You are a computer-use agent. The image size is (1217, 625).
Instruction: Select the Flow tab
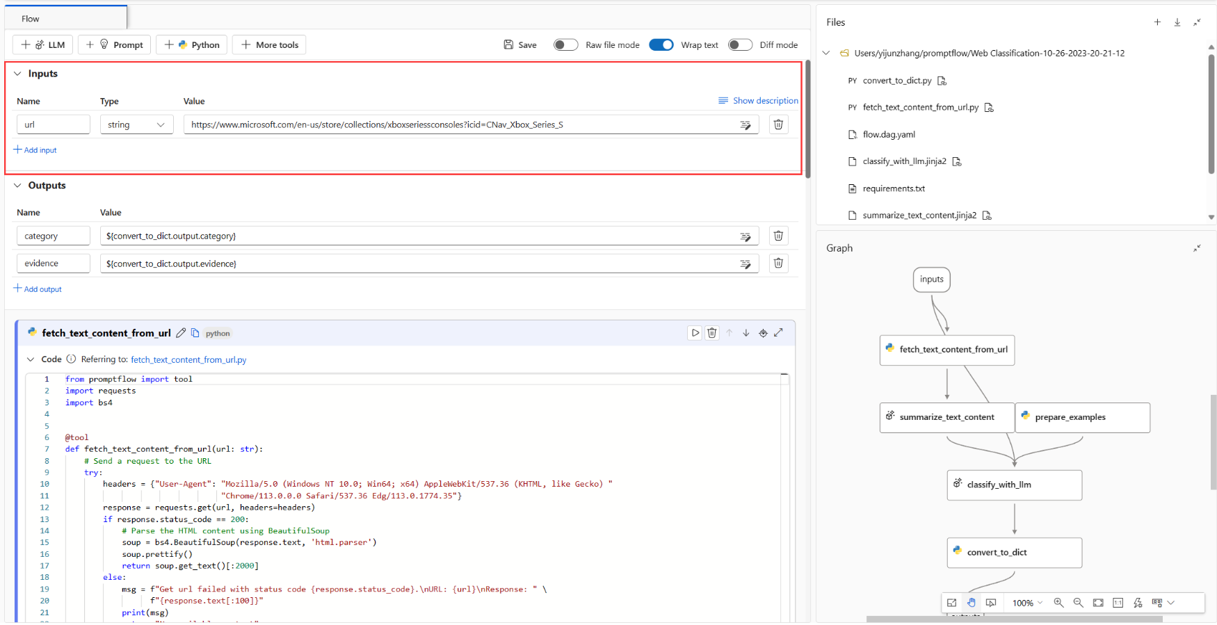pos(31,19)
